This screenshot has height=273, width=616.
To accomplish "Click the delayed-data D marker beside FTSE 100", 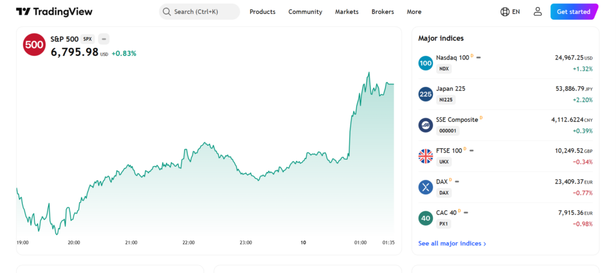I will point(465,148).
